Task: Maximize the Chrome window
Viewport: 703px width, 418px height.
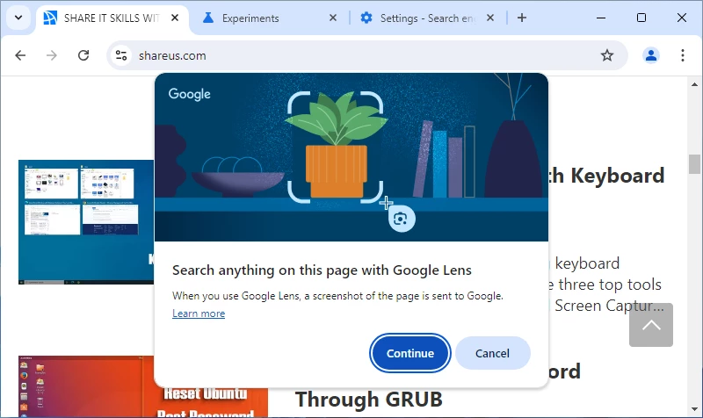Action: (641, 18)
